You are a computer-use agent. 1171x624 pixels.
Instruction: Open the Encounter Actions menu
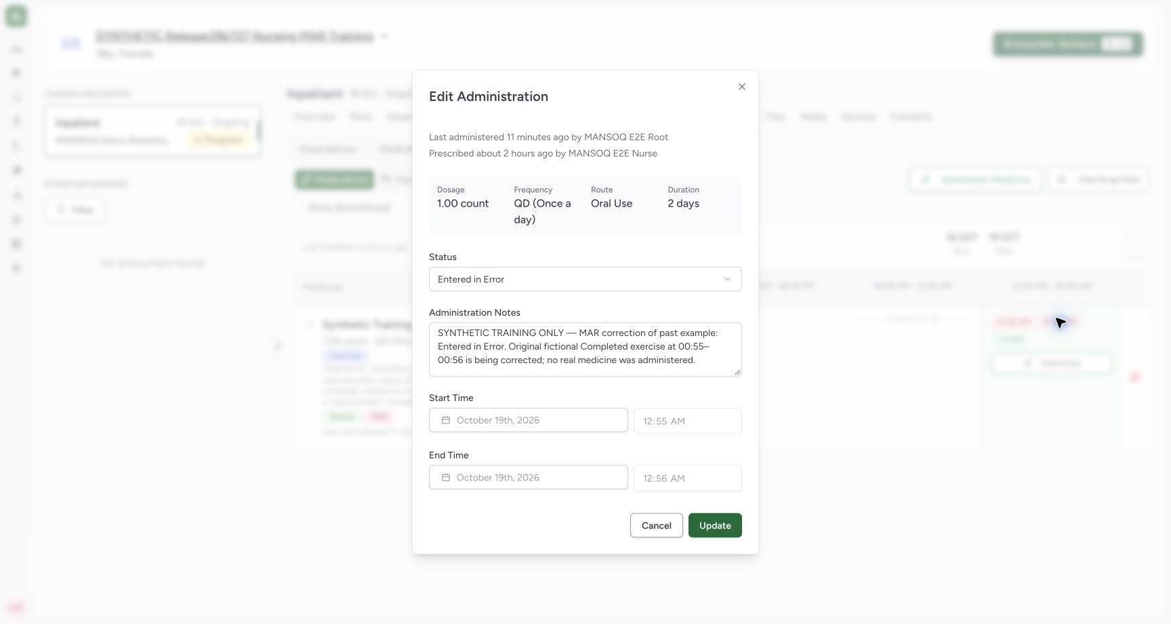pos(1068,44)
